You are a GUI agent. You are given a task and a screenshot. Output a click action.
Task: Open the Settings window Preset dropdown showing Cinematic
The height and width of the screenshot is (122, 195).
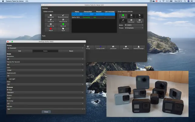coord(45,48)
